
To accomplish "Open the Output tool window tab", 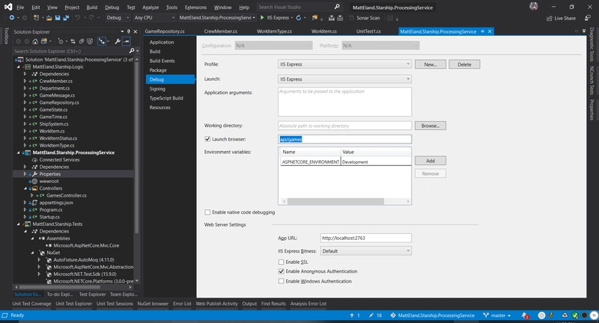I will [249, 304].
